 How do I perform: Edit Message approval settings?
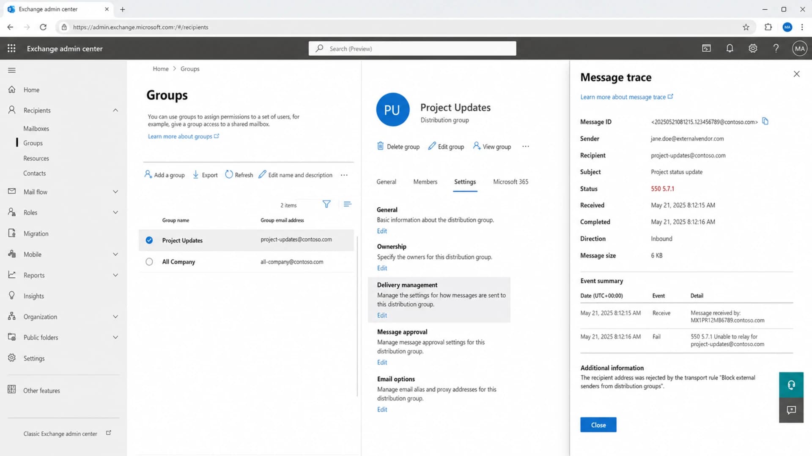tap(382, 362)
